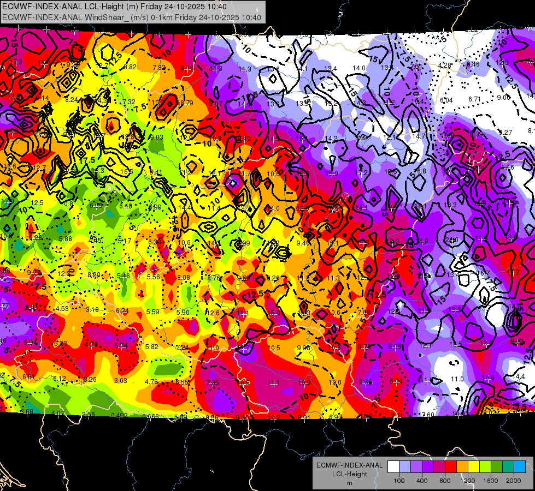Click the grid value '5.17'
535x491 pixels.
pos(125,241)
